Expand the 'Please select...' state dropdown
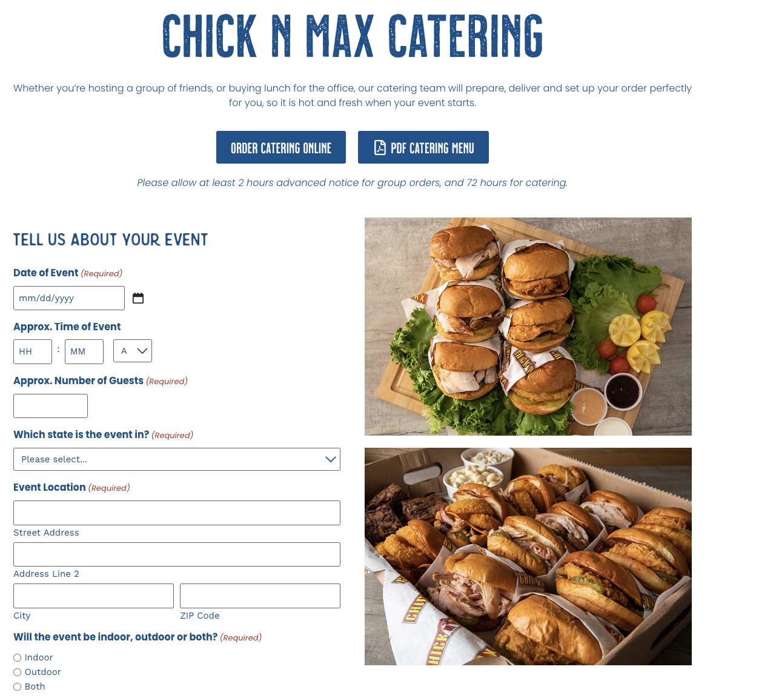Viewport: 779px width, 698px height. (x=177, y=459)
